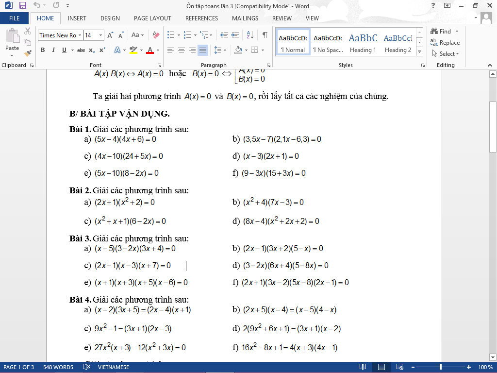Open line and paragraph spacing options

pos(217,50)
